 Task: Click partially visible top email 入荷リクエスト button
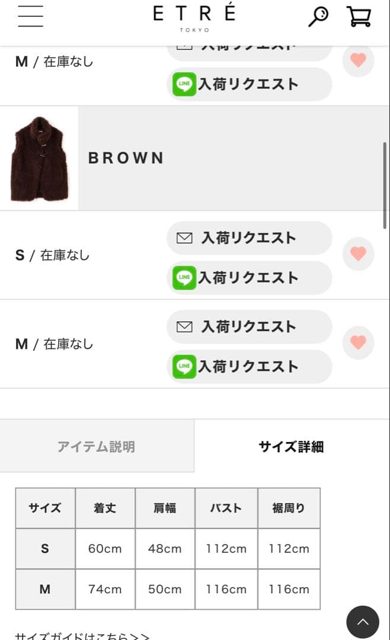coord(249,50)
